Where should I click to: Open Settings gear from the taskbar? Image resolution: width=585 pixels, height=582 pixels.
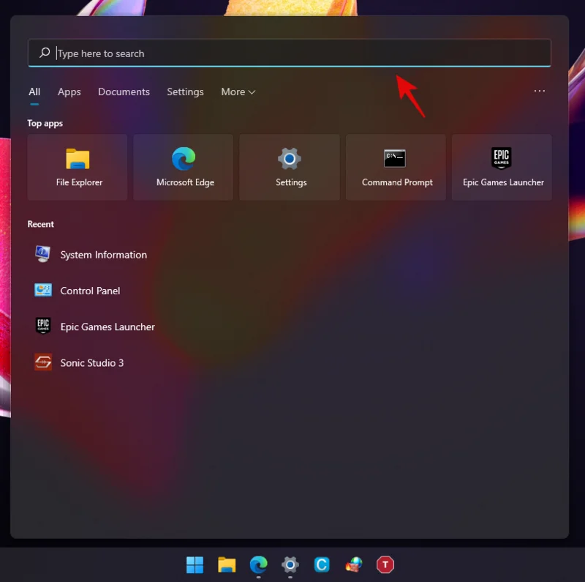[290, 564]
